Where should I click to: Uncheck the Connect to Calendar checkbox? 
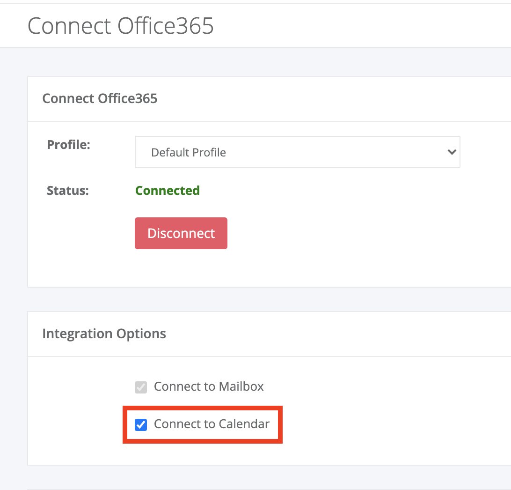point(141,425)
